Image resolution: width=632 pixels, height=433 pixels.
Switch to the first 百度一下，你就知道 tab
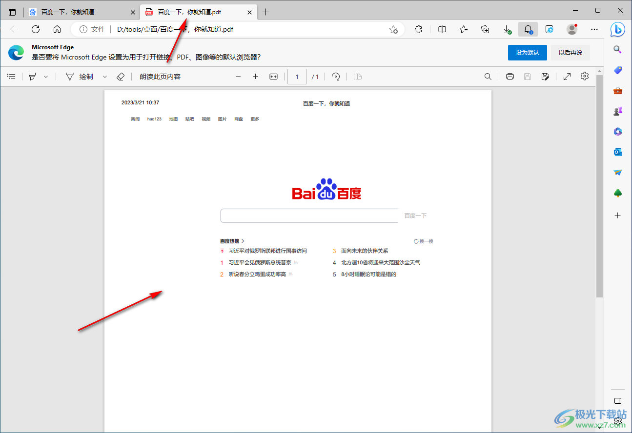[x=82, y=12]
